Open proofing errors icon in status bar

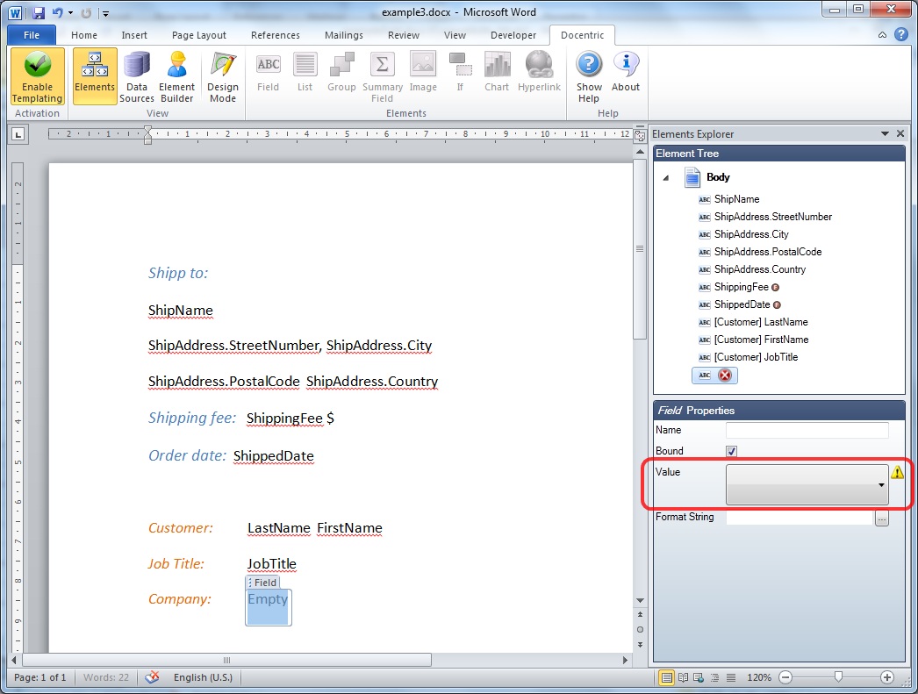point(152,677)
